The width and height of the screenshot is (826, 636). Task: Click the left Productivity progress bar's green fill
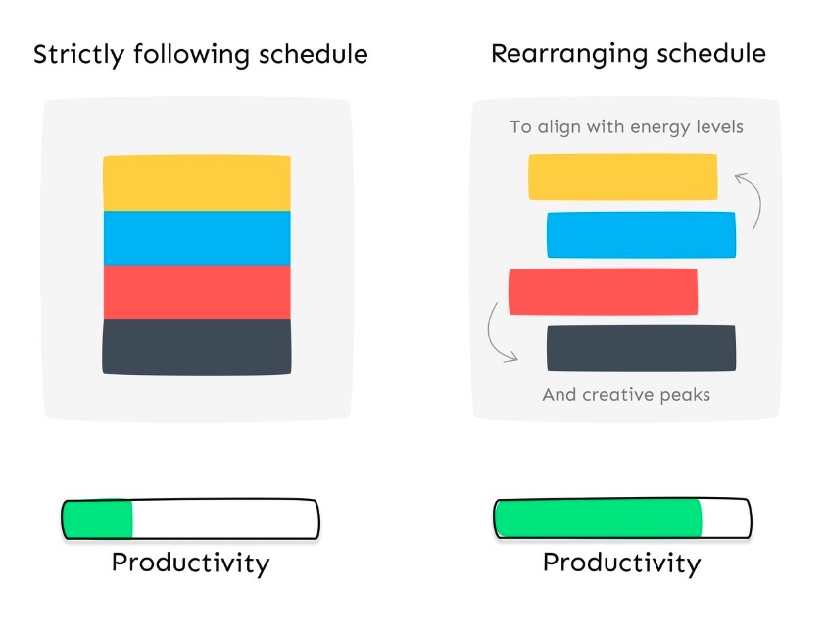click(x=97, y=519)
